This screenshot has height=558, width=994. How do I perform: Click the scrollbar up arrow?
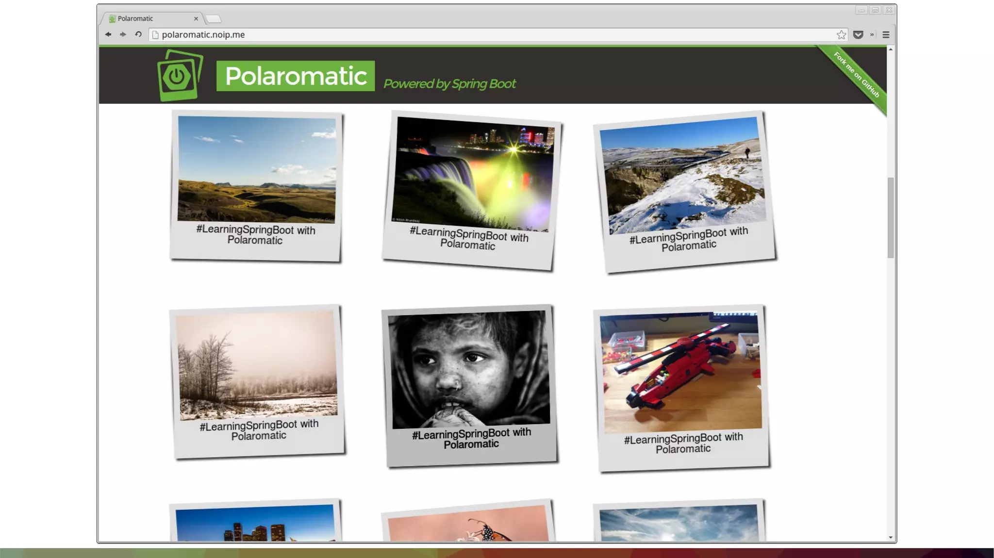pos(891,49)
